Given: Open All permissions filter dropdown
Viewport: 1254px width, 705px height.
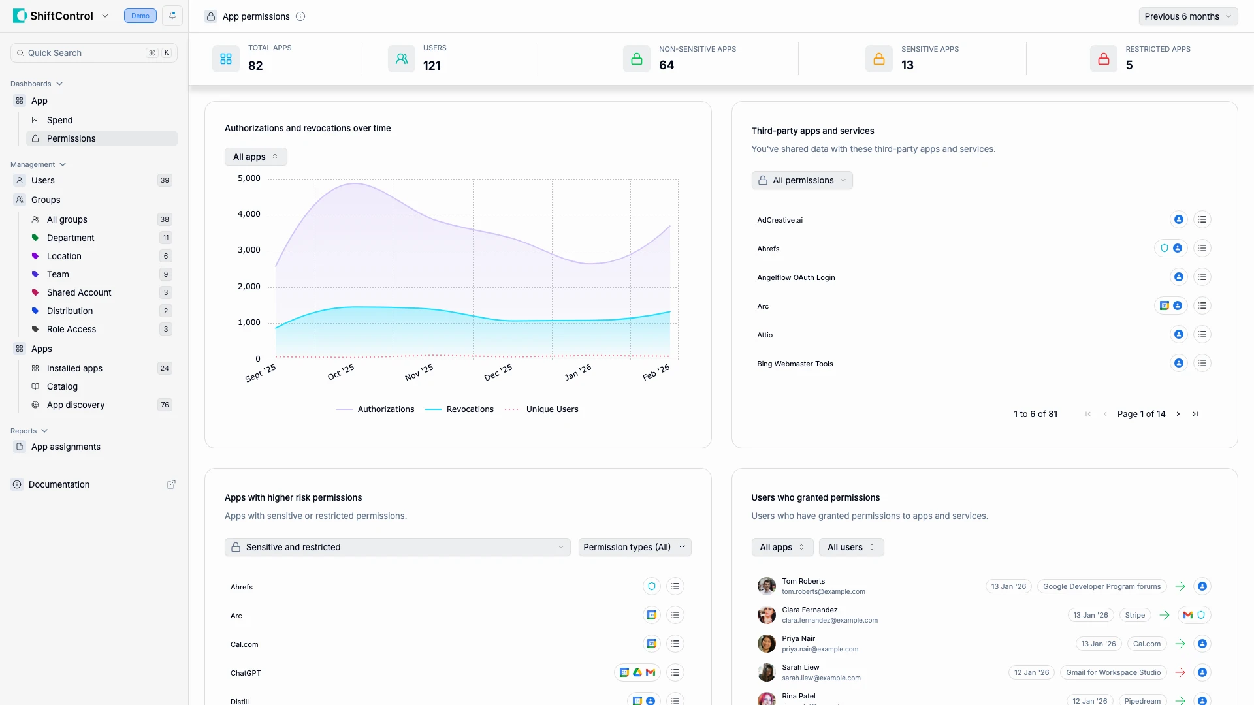Looking at the screenshot, I should 802,180.
